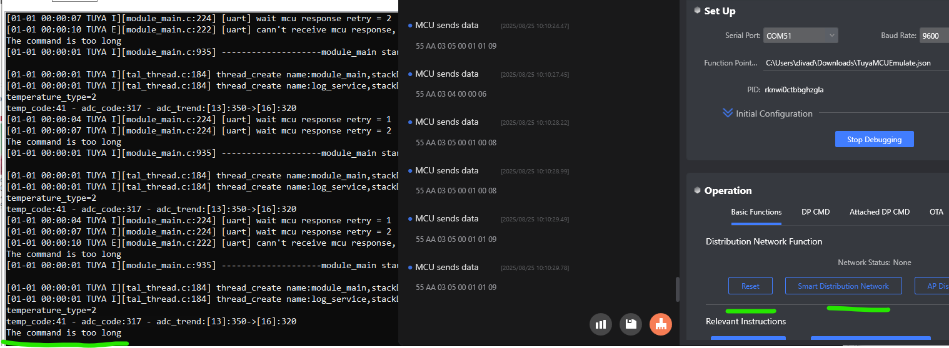The width and height of the screenshot is (949, 348).
Task: Select the OTA tab
Action: point(936,212)
